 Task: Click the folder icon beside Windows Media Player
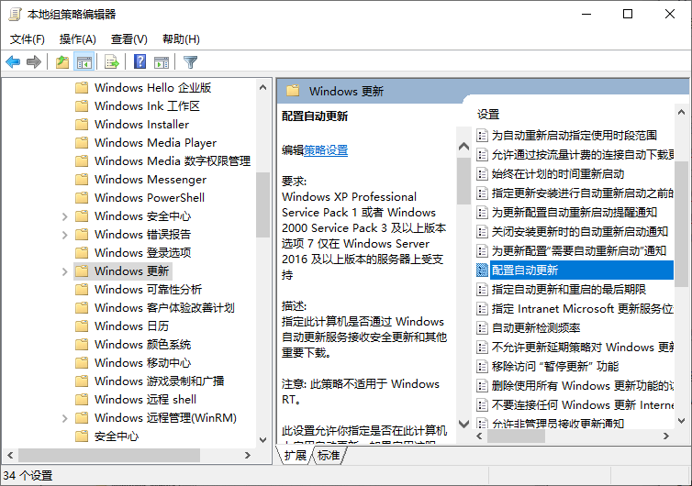coord(82,142)
